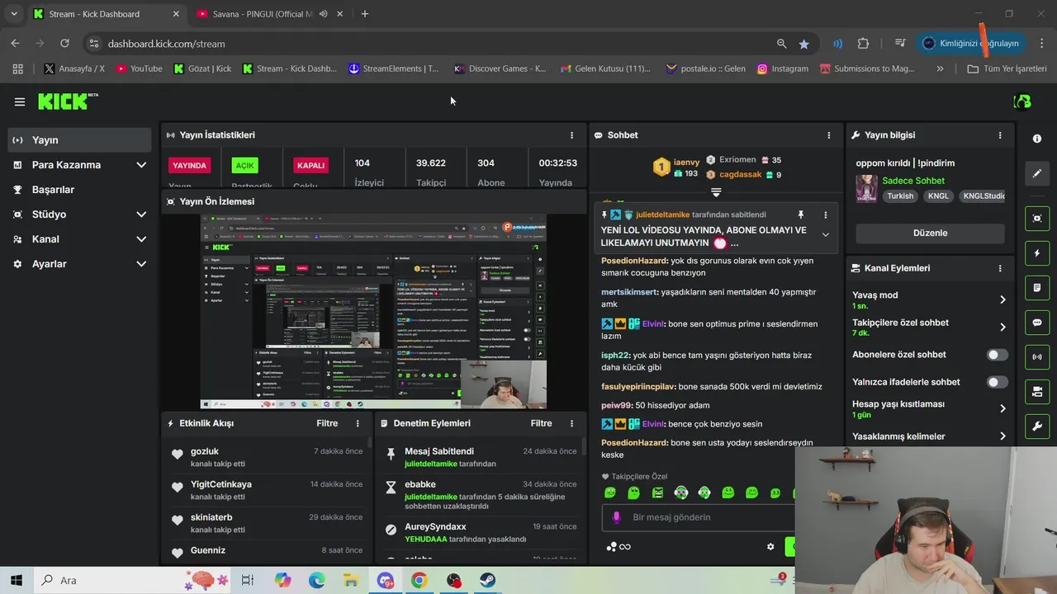The image size is (1057, 594).
Task: Open Microsoft Edge from the taskbar
Action: point(317,580)
